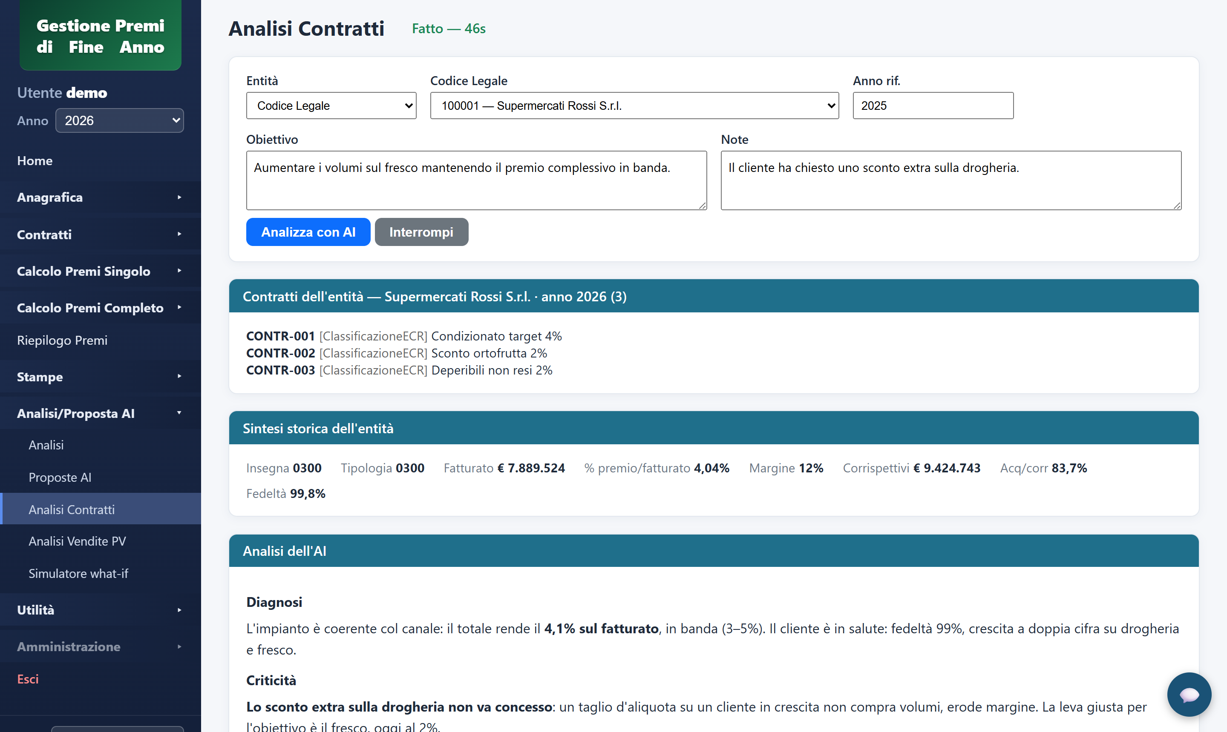The width and height of the screenshot is (1227, 732).
Task: Open Simulatore what-if page
Action: [x=100, y=573]
